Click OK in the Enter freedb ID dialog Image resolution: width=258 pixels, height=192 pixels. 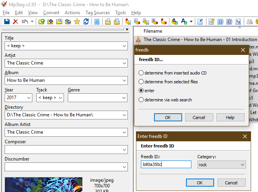[x=200, y=183]
